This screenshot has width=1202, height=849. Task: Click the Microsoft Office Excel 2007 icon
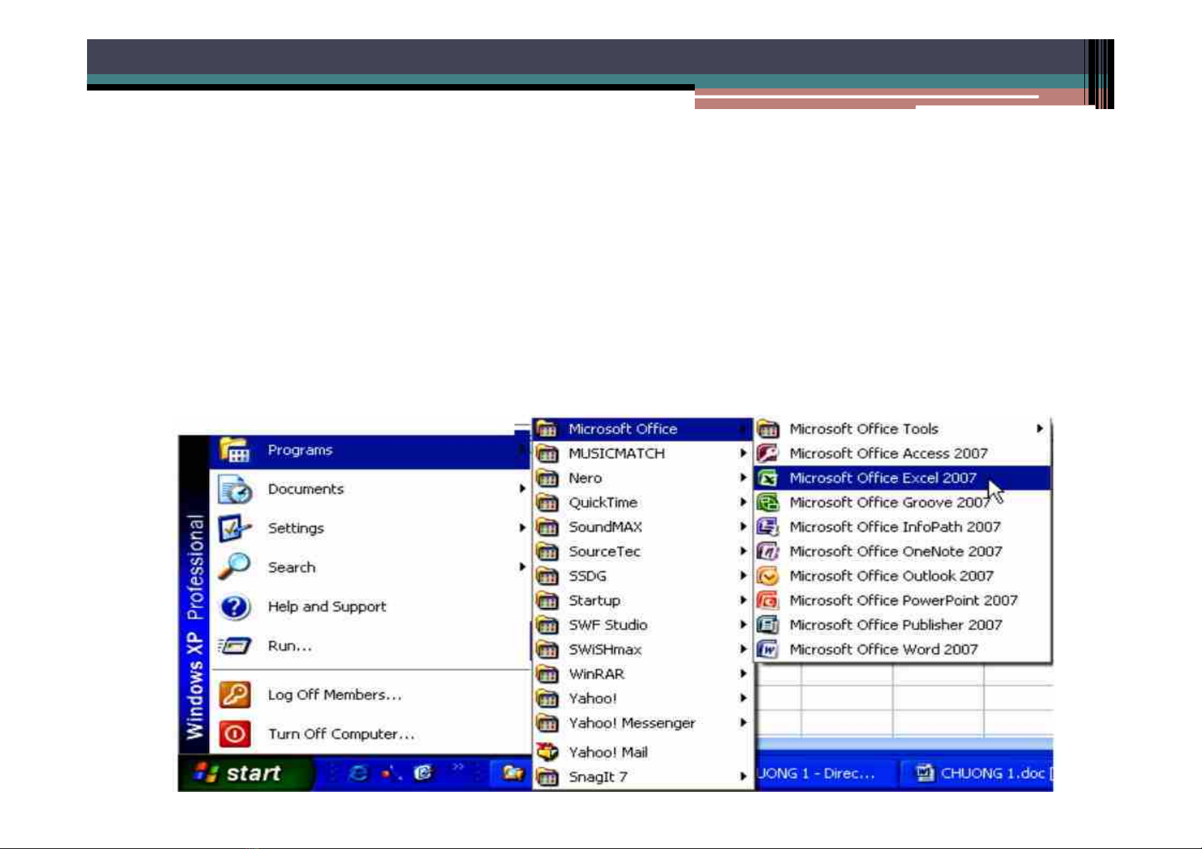tap(768, 478)
